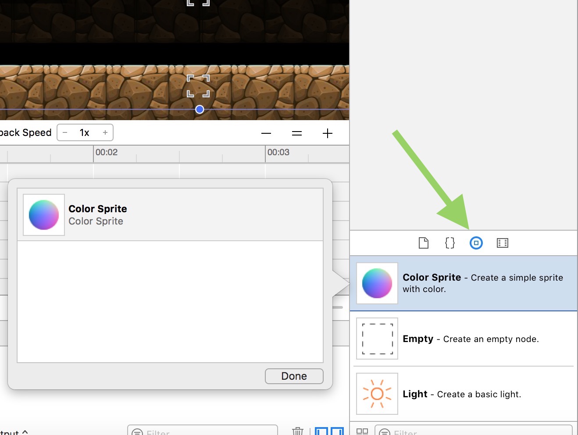Toggle library grid view icon
578x435 pixels.
tap(362, 431)
